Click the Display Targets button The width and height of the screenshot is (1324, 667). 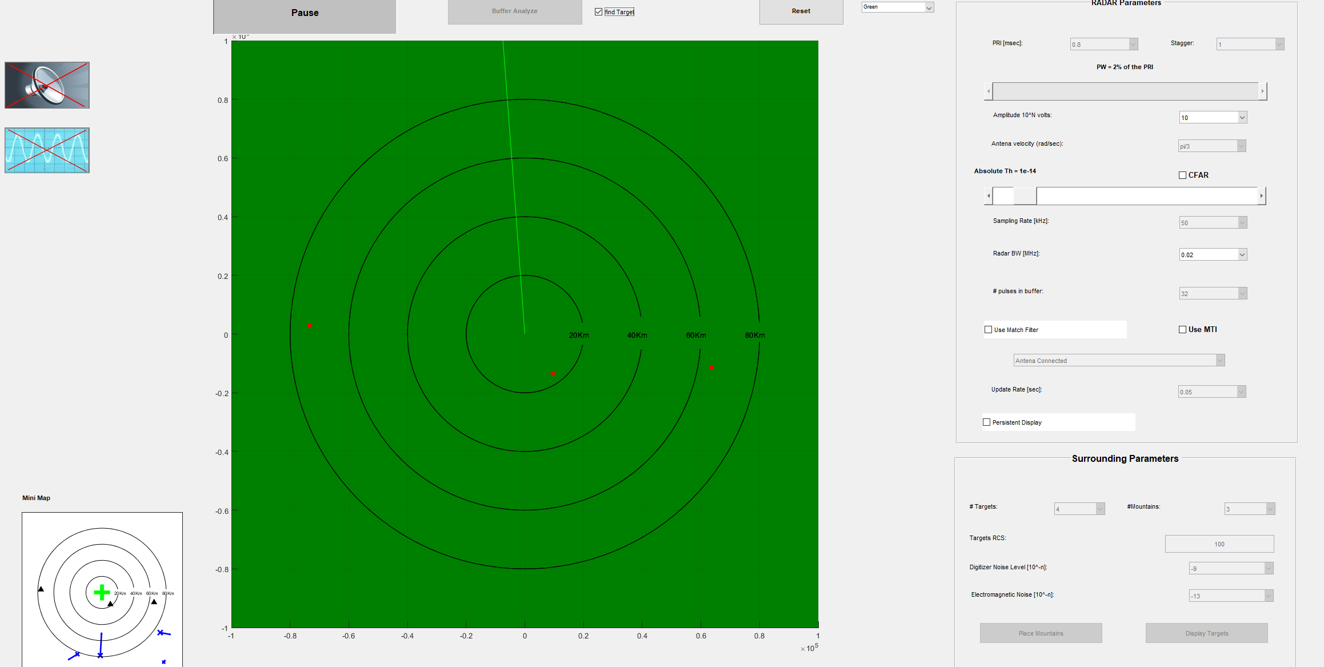(1206, 633)
